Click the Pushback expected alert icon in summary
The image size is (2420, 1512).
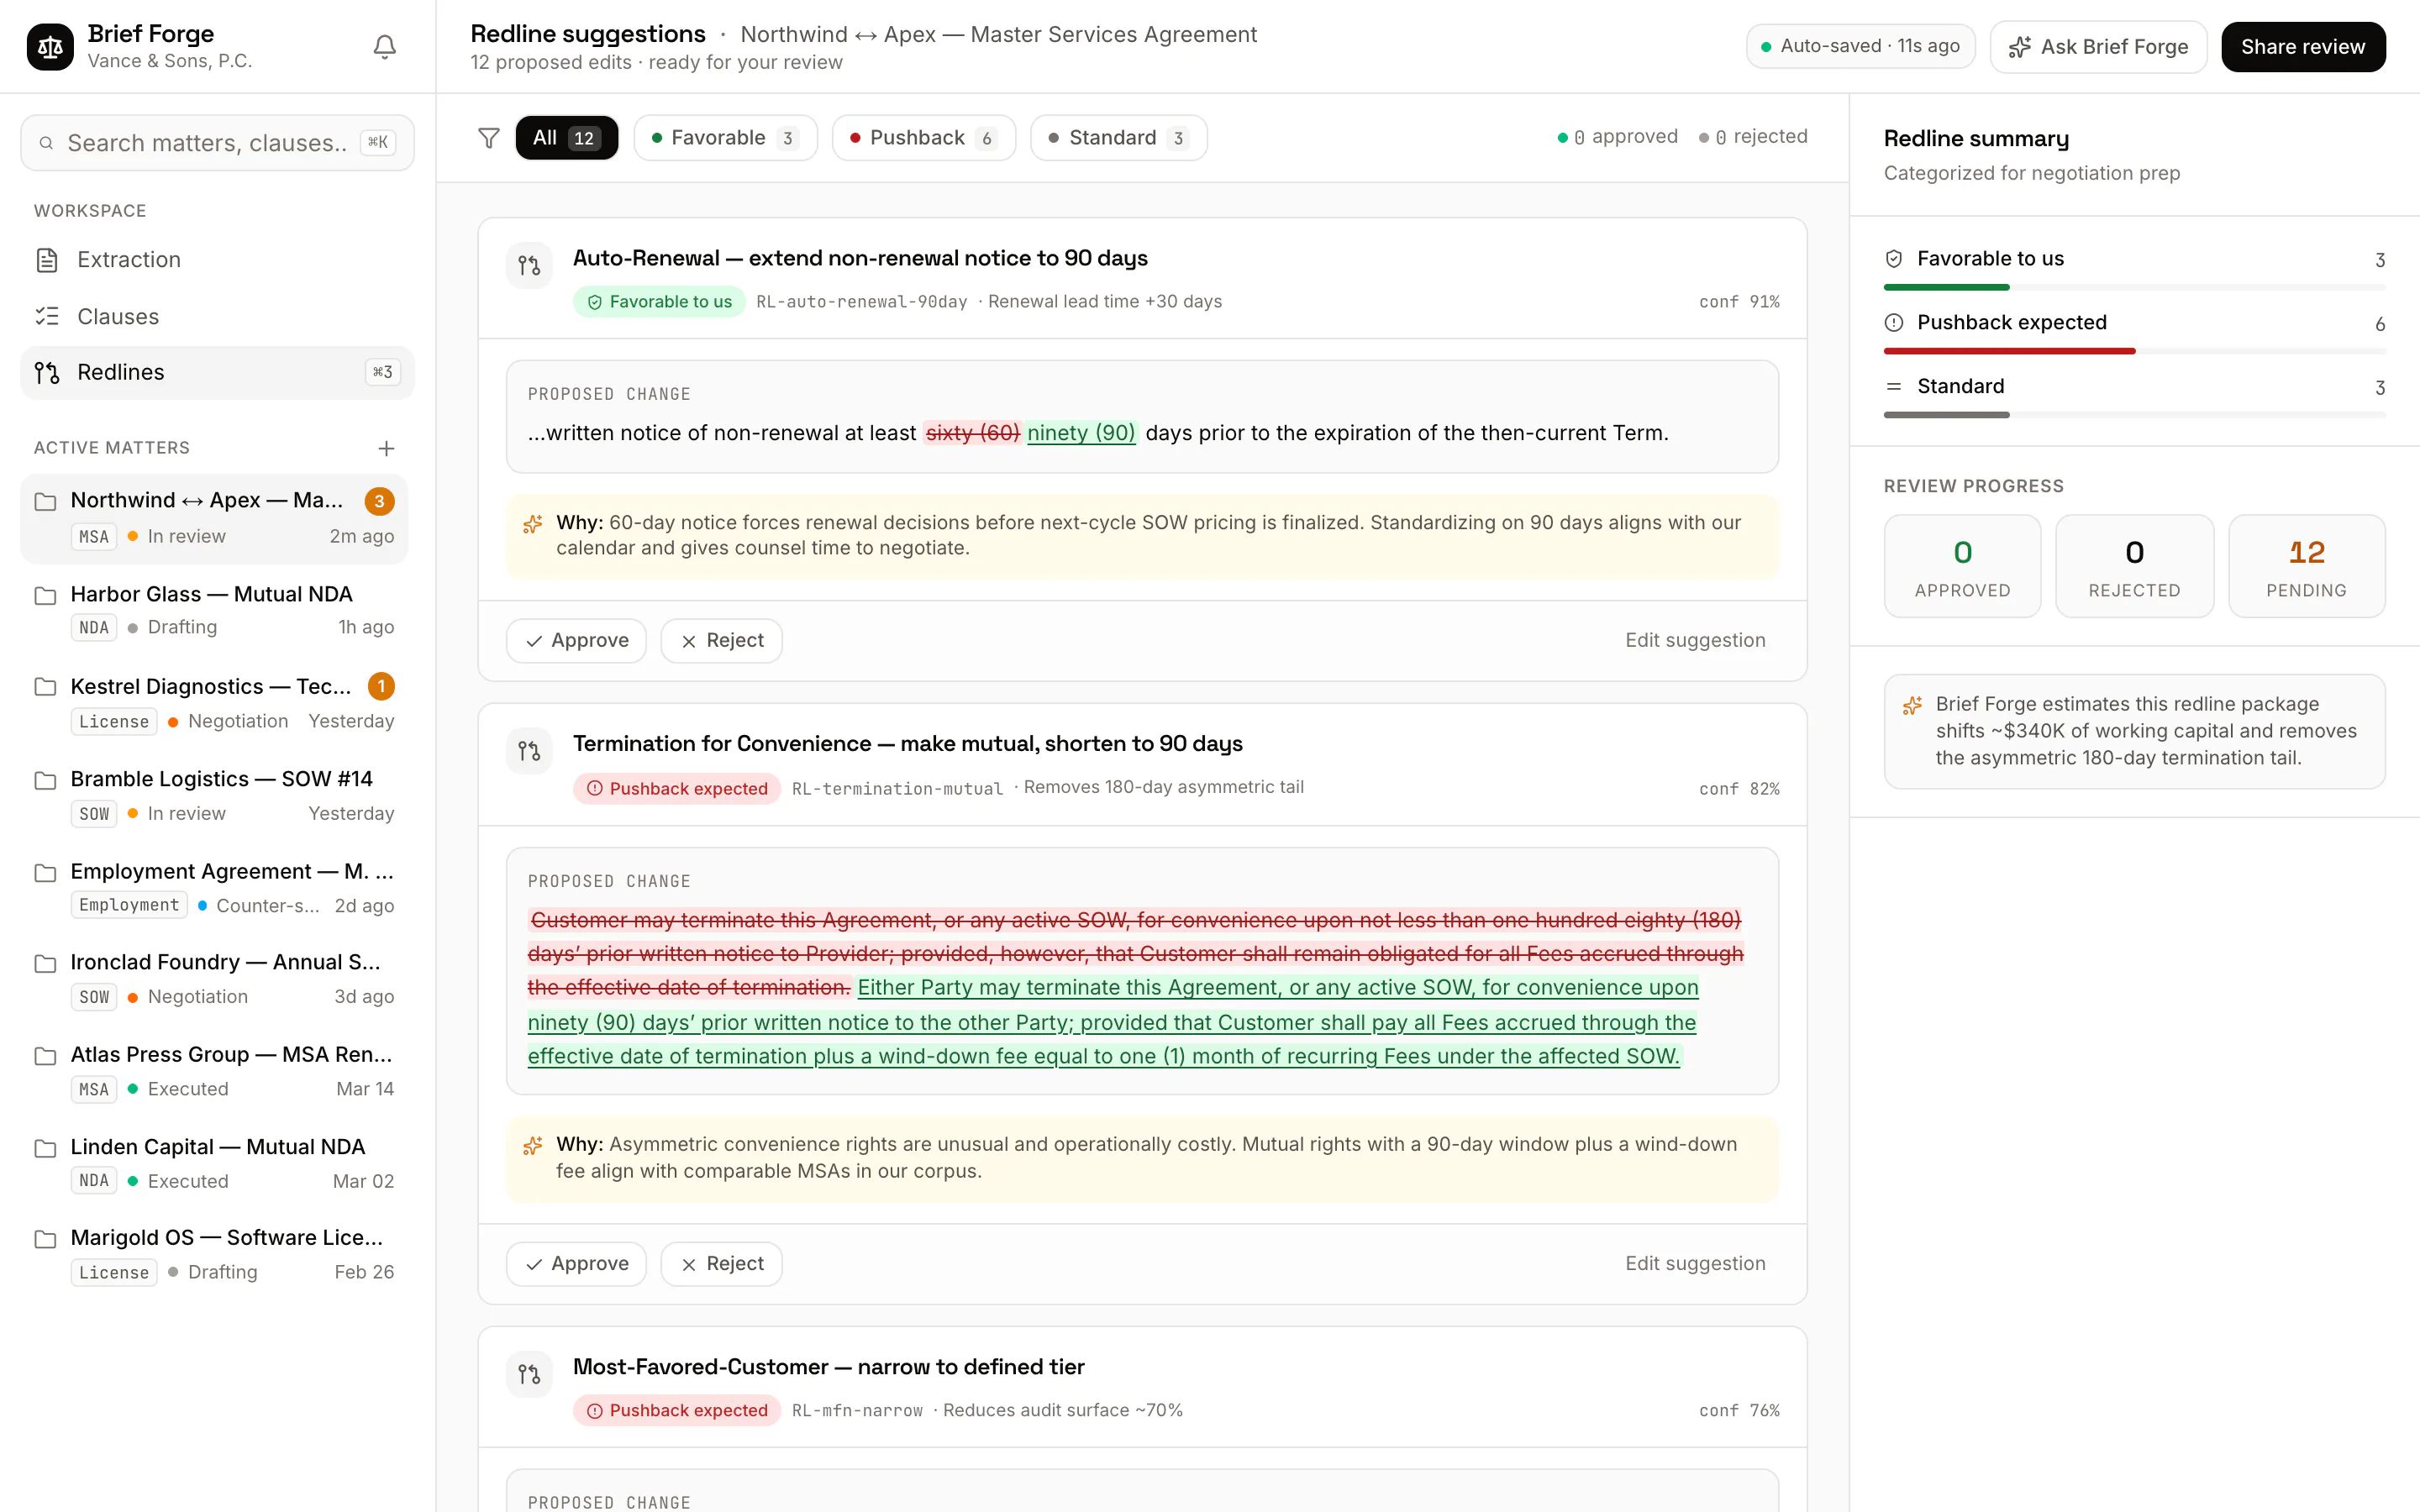coord(1894,323)
